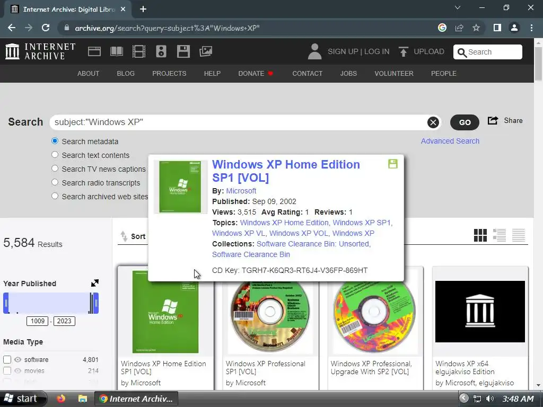Select the Search metadata radio button
543x407 pixels.
pos(55,141)
